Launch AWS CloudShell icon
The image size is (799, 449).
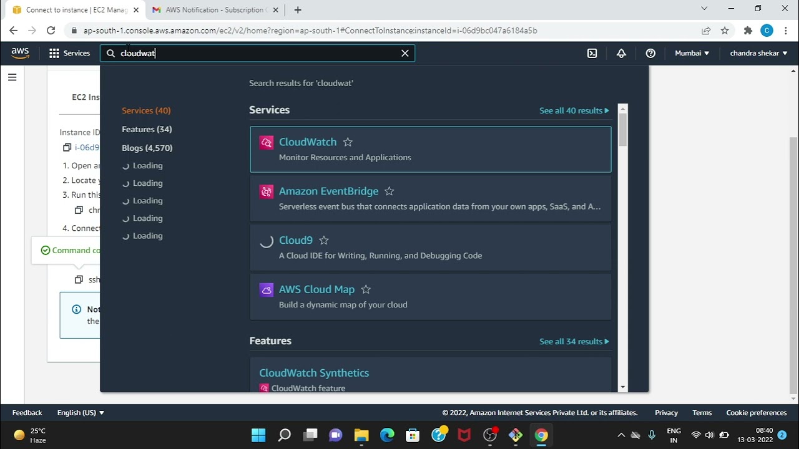pos(592,53)
